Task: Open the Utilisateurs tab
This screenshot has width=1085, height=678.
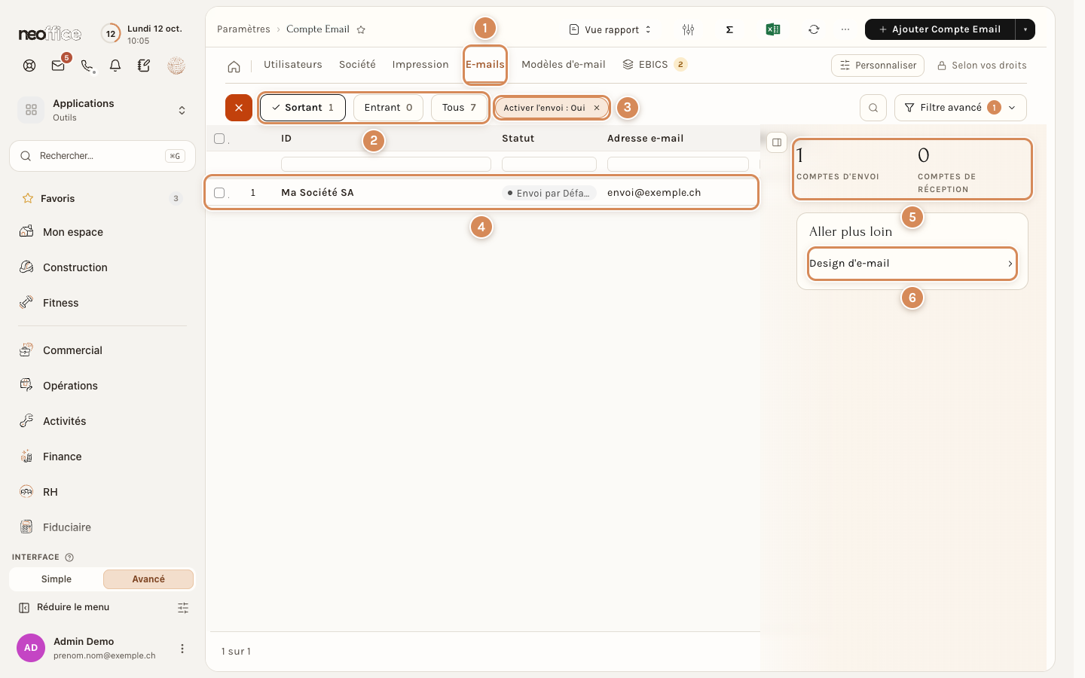Action: (293, 65)
